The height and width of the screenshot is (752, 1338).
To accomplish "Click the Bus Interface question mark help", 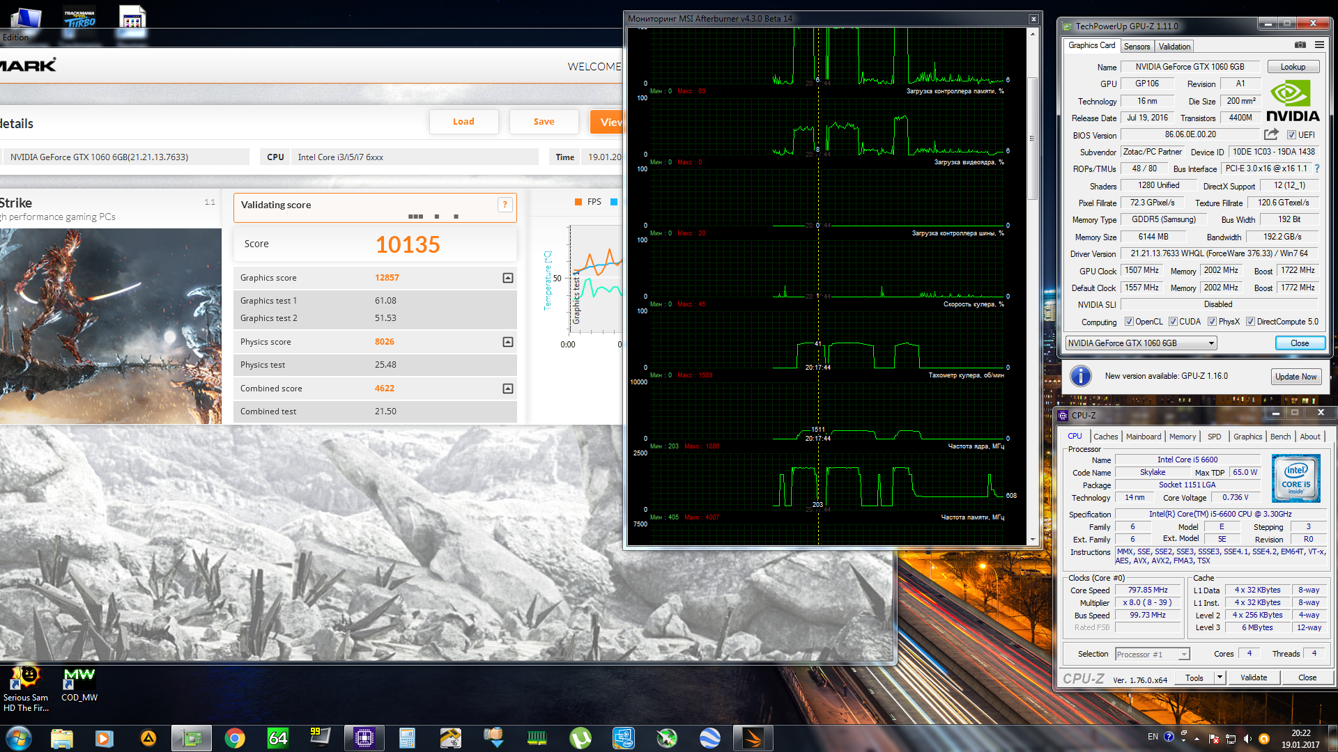I will (1317, 169).
